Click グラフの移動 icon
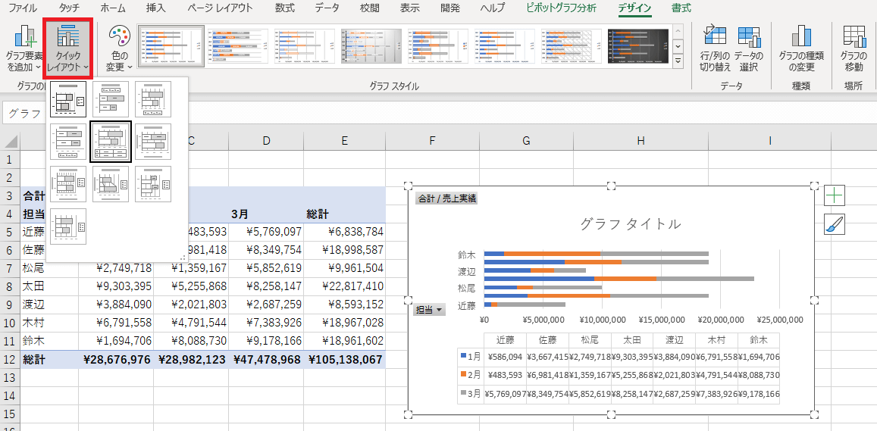Viewport: 877px width, 431px height. (853, 49)
